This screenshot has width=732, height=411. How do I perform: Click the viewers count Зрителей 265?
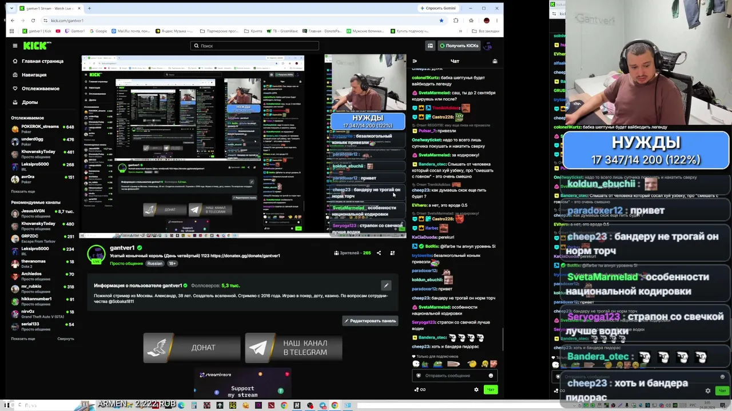pyautogui.click(x=353, y=253)
